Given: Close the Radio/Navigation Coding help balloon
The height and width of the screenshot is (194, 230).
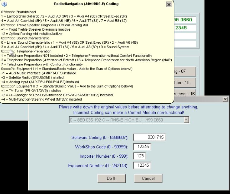Looking at the screenshot, I should pyautogui.click(x=169, y=5).
